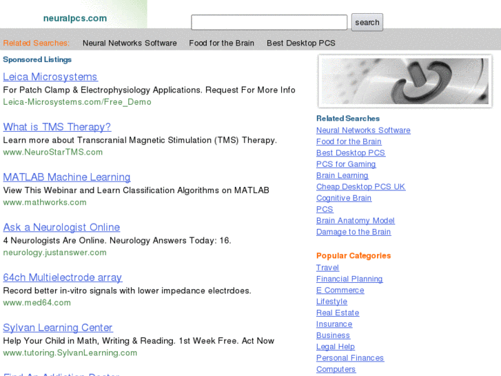
Task: Click the search text input field
Action: point(269,22)
